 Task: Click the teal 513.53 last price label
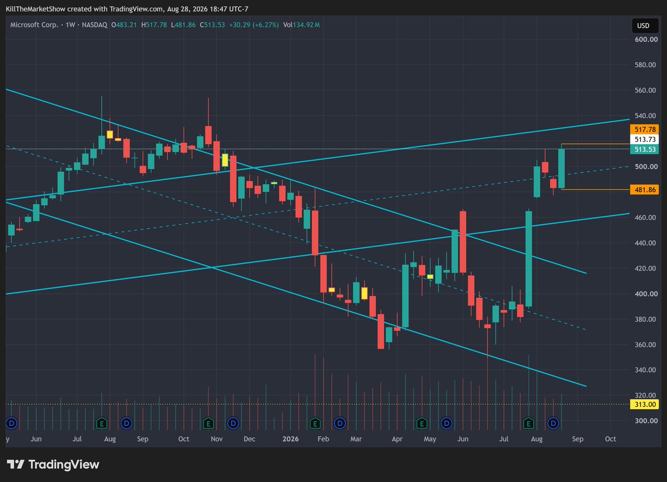tap(645, 150)
